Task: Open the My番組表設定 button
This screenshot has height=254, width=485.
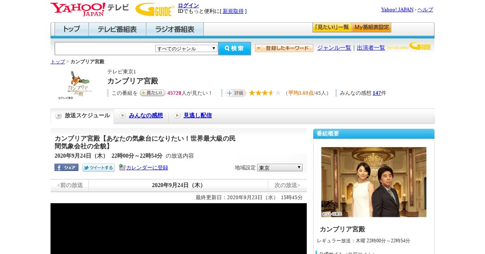Action: [371, 27]
